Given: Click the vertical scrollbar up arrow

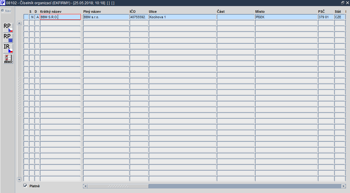Looking at the screenshot, I should (x=19, y=23).
